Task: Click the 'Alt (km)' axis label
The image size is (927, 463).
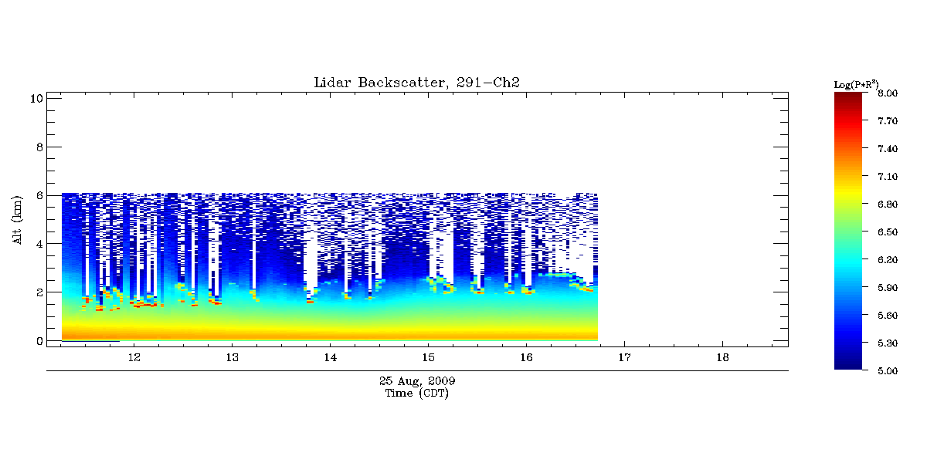Action: click(17, 220)
